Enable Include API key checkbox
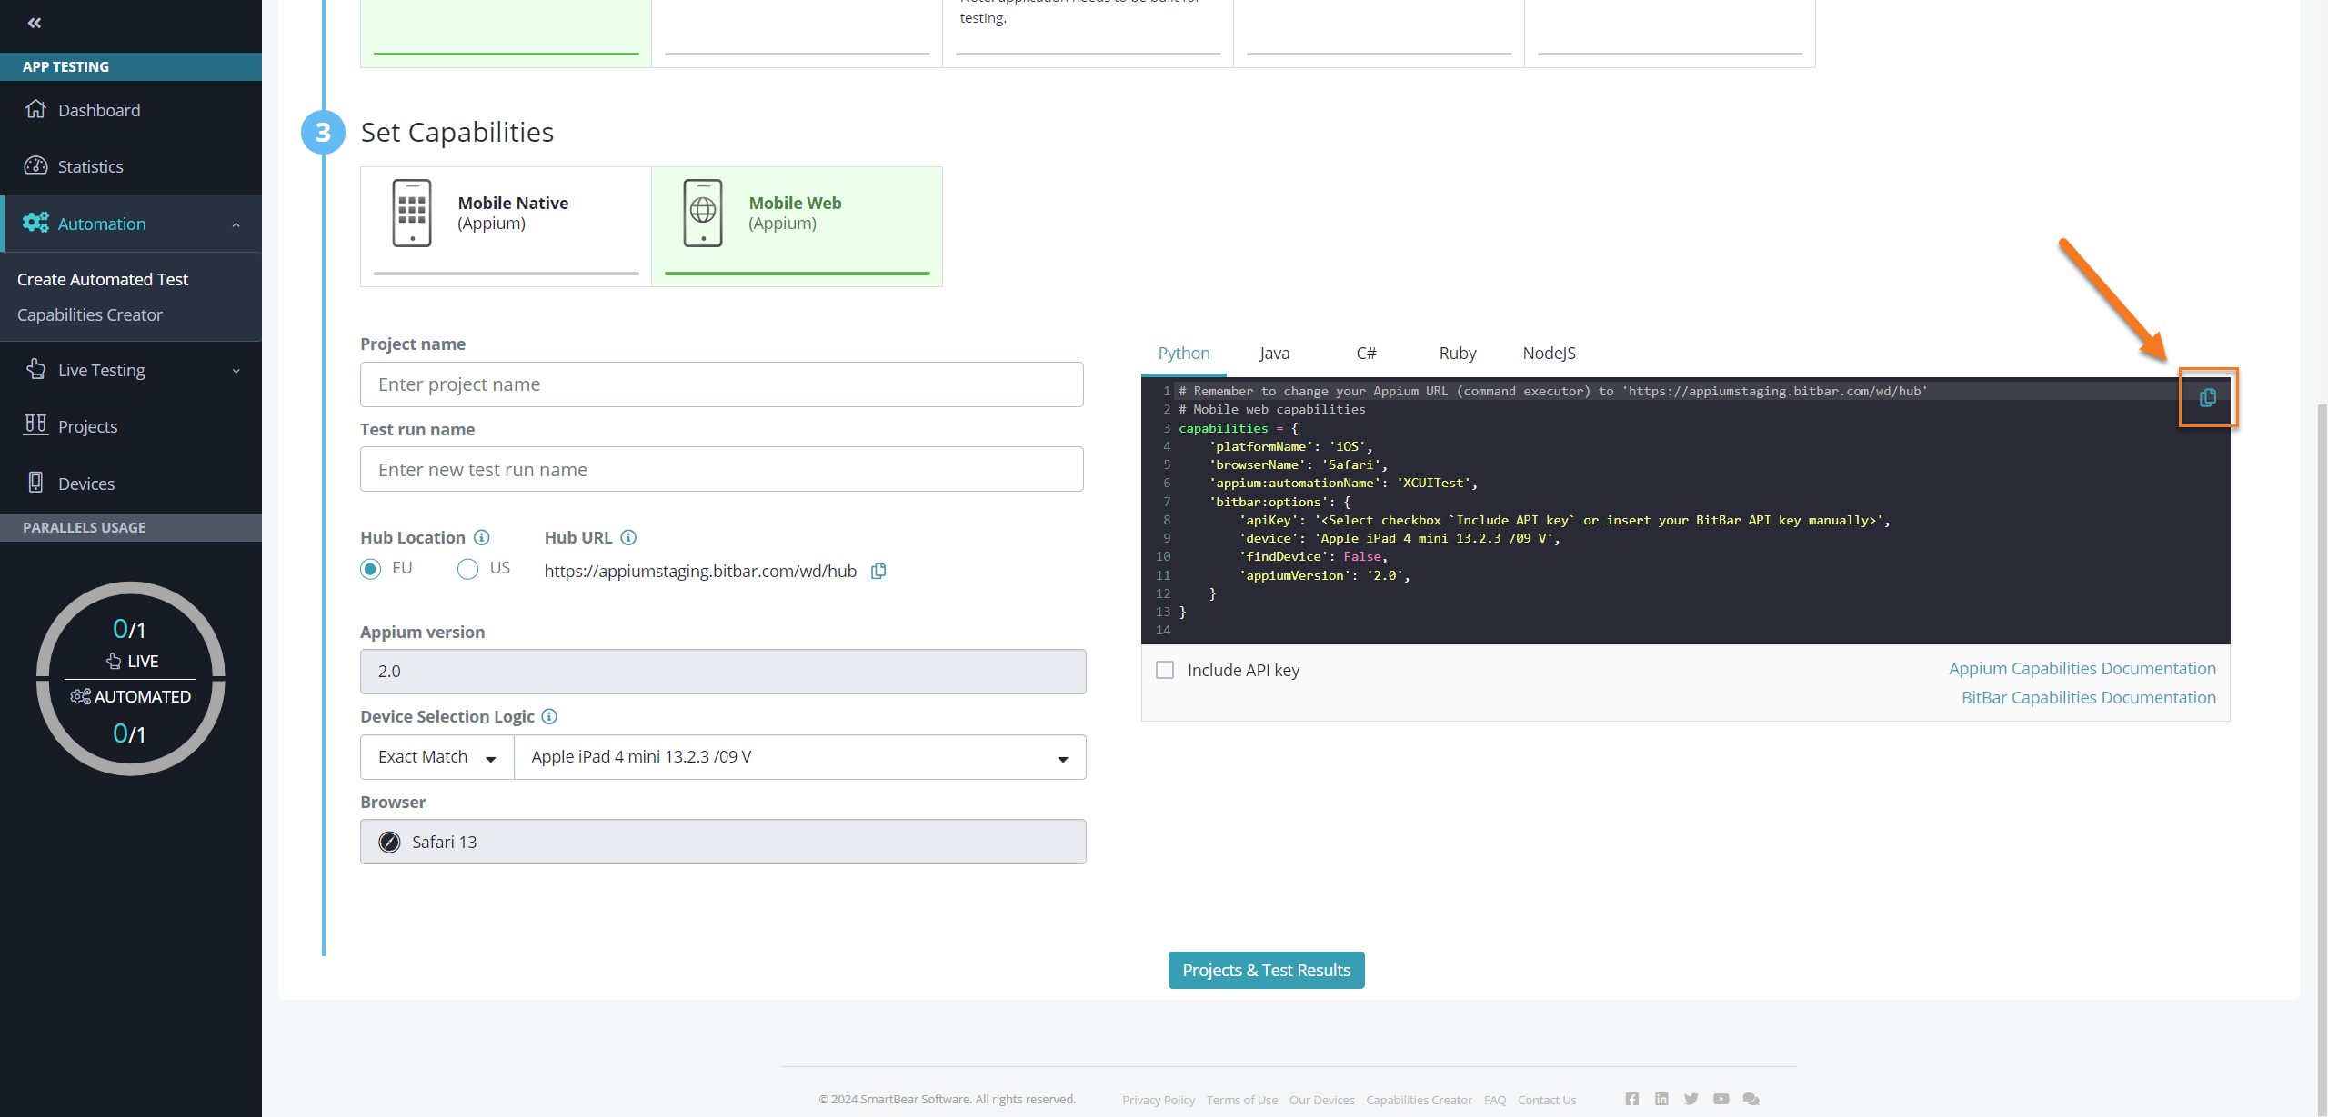 (x=1165, y=670)
